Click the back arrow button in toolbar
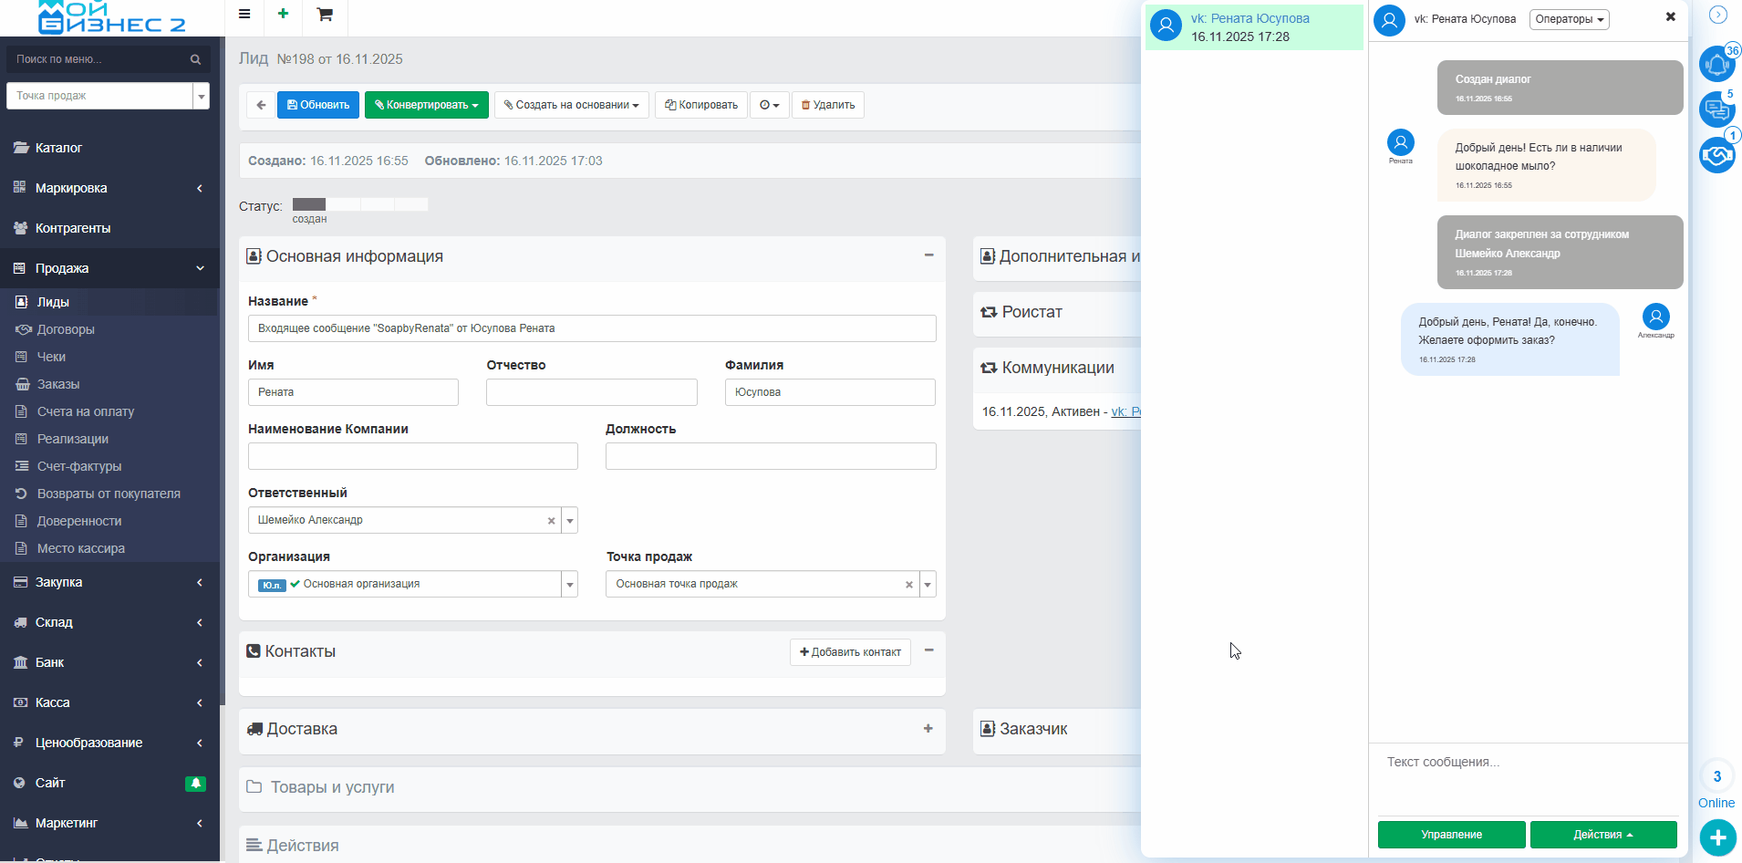 click(x=261, y=105)
